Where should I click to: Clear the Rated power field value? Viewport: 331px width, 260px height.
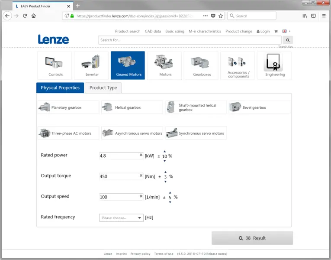coord(141,155)
